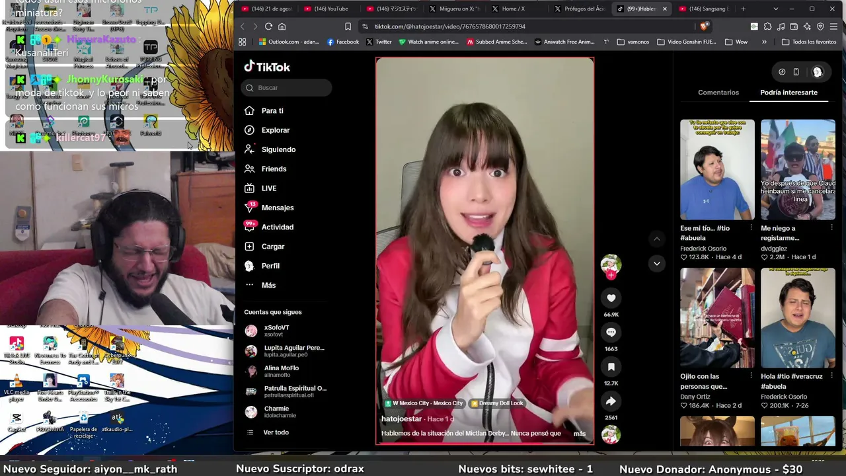Open the LIVE section
Screen dimensions: 846x476
[x=260, y=188]
